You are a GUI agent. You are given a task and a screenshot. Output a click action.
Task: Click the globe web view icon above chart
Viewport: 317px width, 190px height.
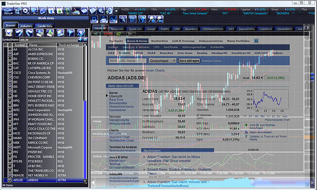tap(142, 19)
